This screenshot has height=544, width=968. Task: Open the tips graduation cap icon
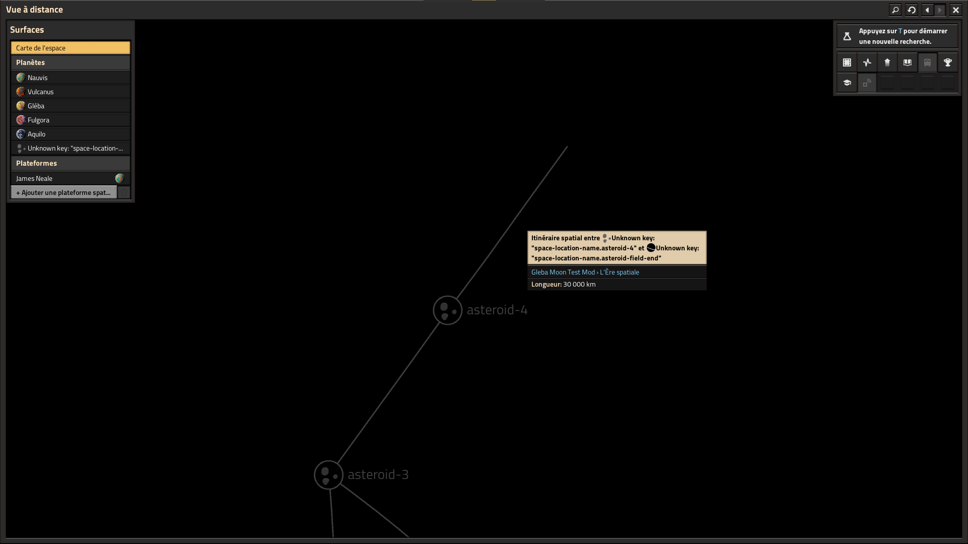(847, 83)
